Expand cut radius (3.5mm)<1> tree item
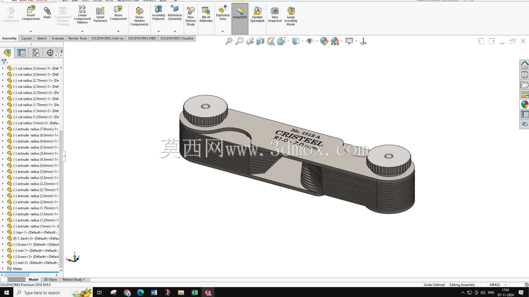The width and height of the screenshot is (529, 297). 3,68
